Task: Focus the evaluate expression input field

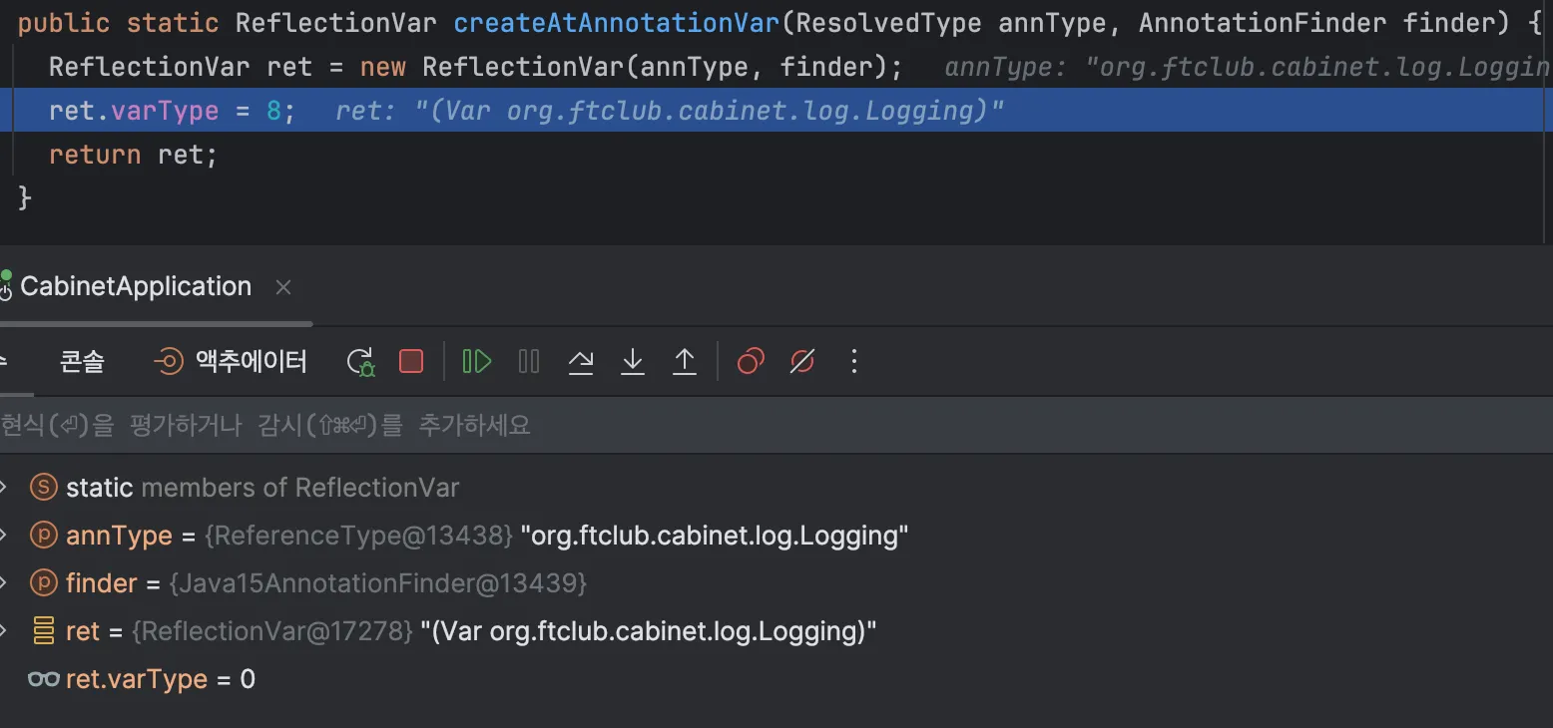Action: coord(699,426)
